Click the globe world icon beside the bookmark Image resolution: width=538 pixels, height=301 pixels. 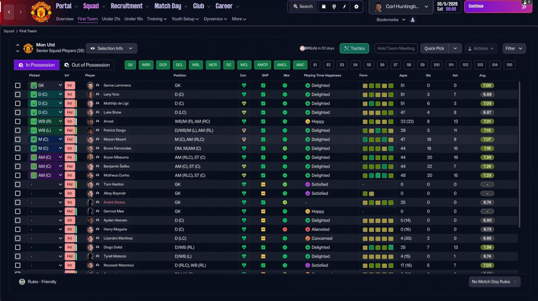pos(334,6)
